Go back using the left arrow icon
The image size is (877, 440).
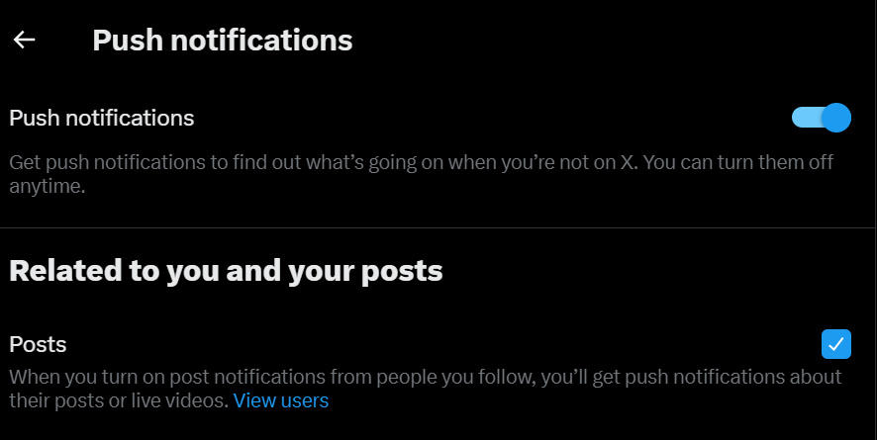pos(24,40)
